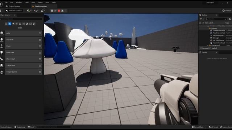Select the Recently Placed category icon
This screenshot has width=232, height=130.
[x=6, y=24]
